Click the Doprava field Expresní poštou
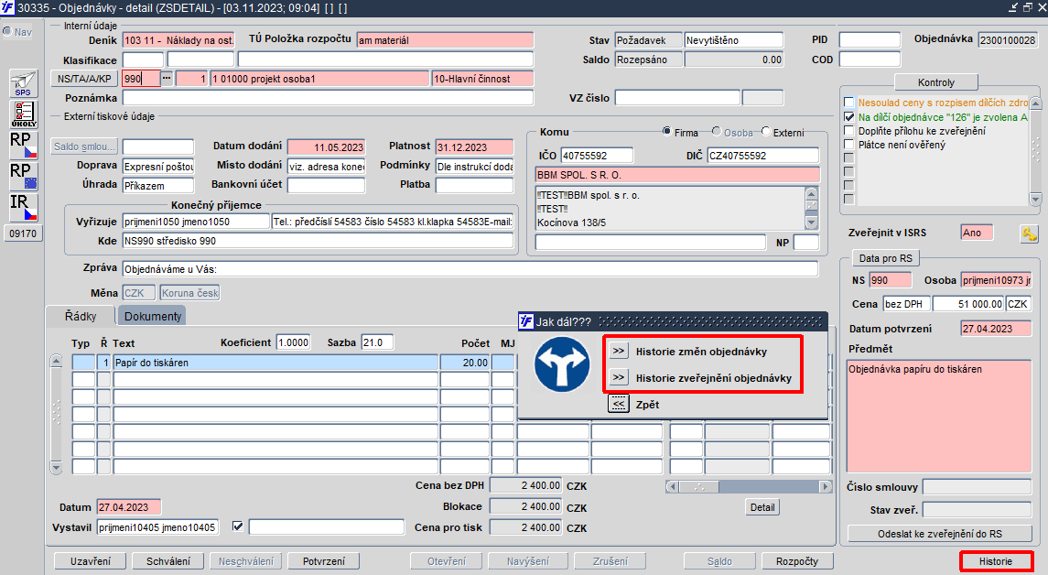The image size is (1048, 575). coord(158,166)
